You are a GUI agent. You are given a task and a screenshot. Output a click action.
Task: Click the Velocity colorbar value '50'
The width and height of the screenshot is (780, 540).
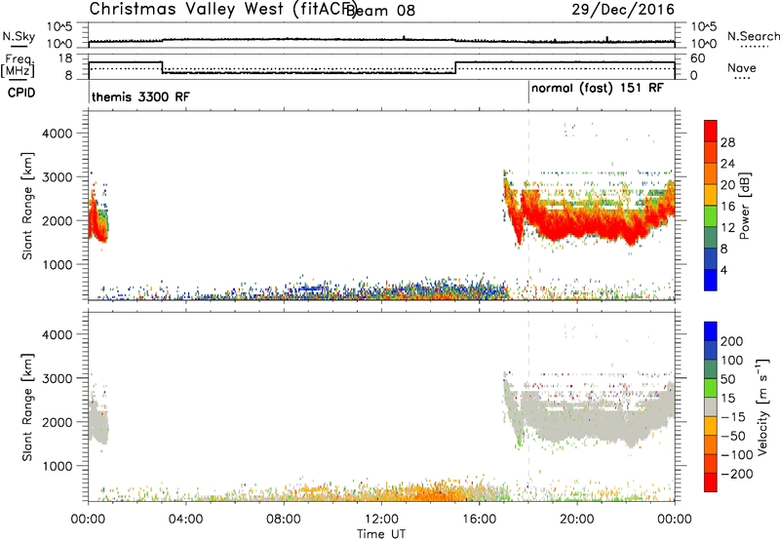point(727,379)
